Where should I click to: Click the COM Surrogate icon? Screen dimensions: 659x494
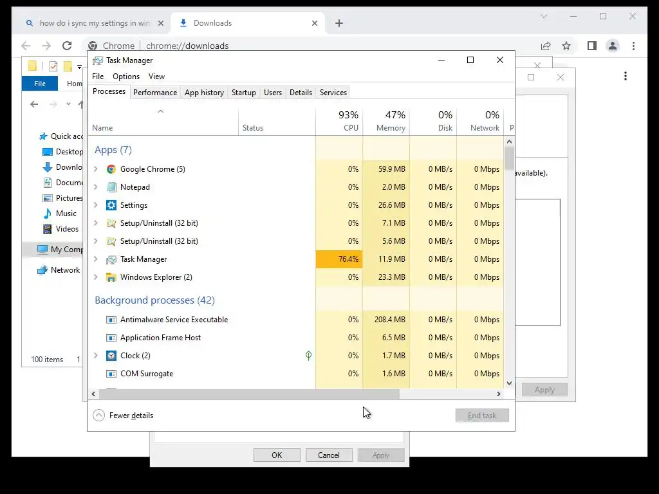[111, 374]
